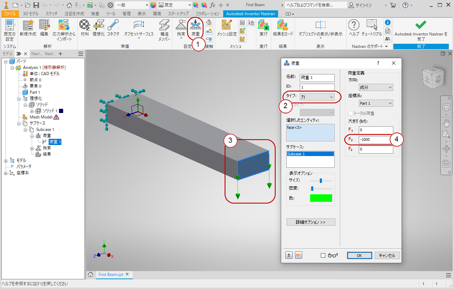Image resolution: width=454 pixels, height=289 pixels.
Task: Click the fx parameters icon in title bar
Action: point(213,5)
